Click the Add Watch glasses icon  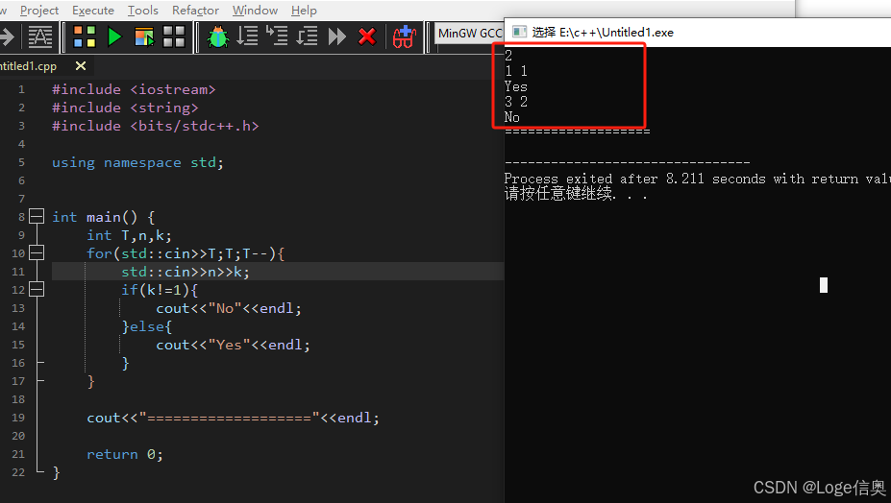click(405, 36)
